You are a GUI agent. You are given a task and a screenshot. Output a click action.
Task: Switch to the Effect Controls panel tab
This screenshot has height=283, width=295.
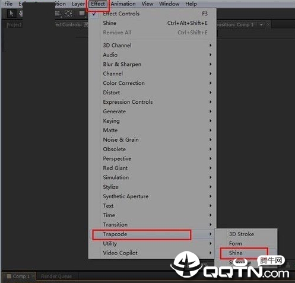click(71, 25)
